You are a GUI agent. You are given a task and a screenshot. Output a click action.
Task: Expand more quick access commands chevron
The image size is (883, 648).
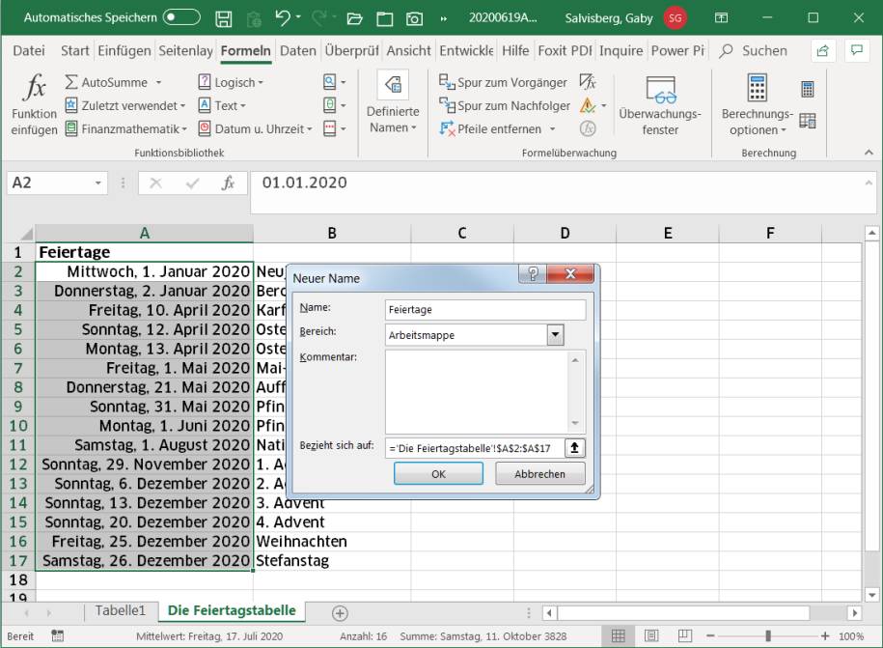click(x=444, y=18)
